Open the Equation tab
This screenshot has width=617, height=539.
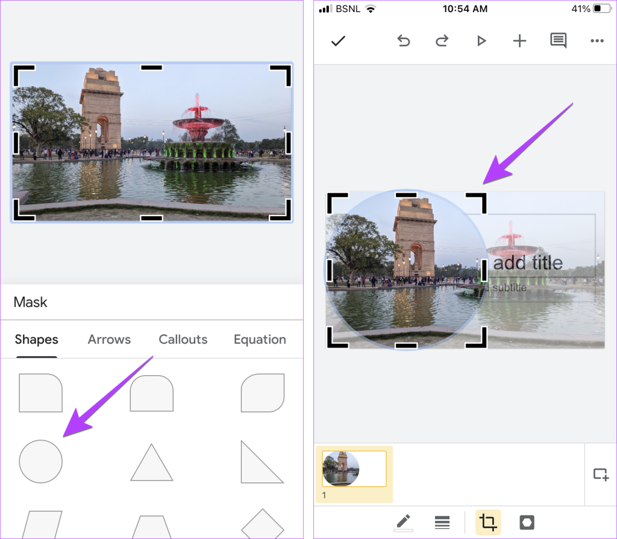[x=260, y=340]
